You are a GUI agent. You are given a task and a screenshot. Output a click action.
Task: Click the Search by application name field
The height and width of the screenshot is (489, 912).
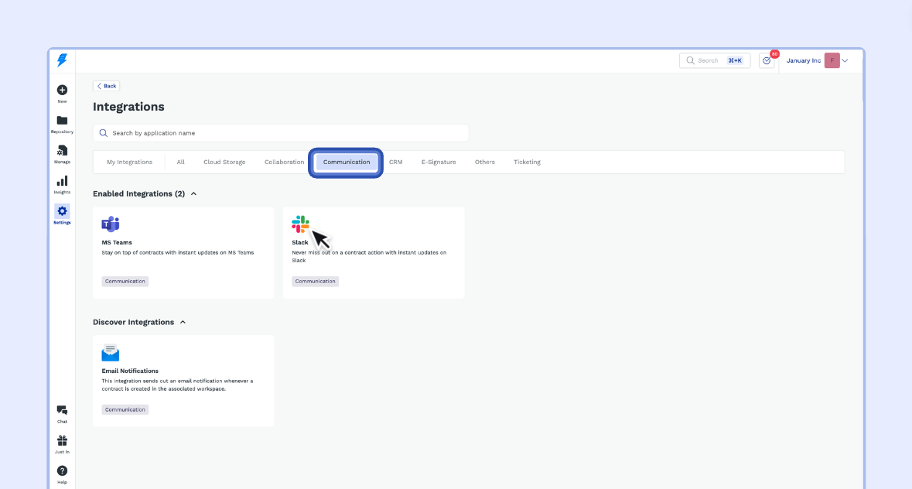pyautogui.click(x=280, y=133)
